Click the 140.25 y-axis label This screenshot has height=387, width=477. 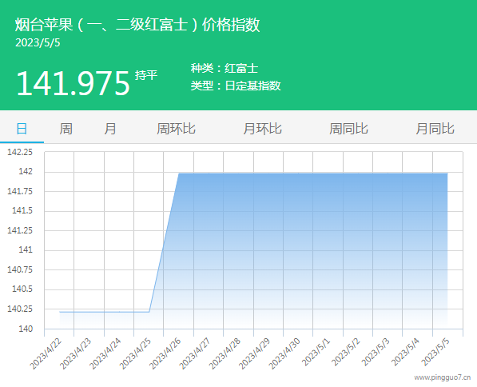20,309
